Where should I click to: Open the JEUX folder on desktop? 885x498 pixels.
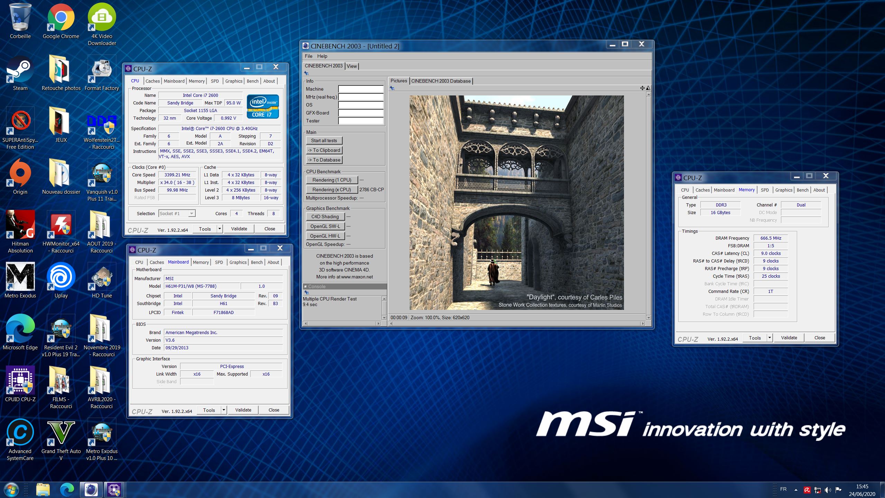(x=61, y=125)
